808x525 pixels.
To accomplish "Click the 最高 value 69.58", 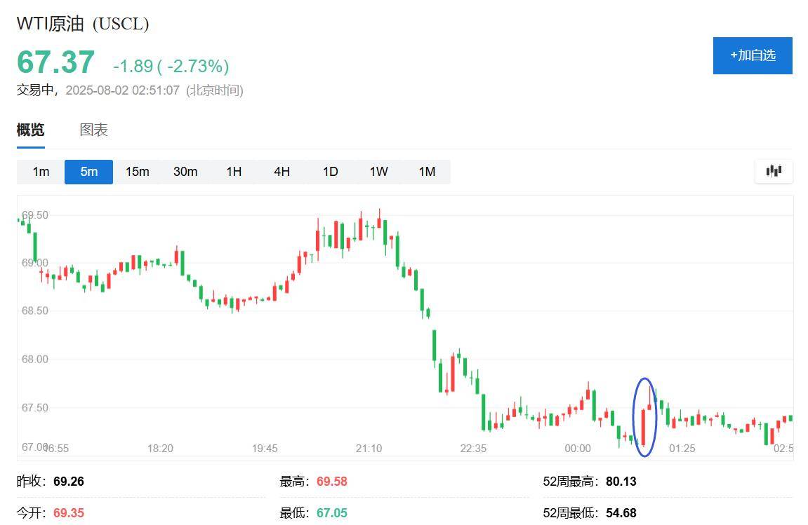I will tap(331, 481).
